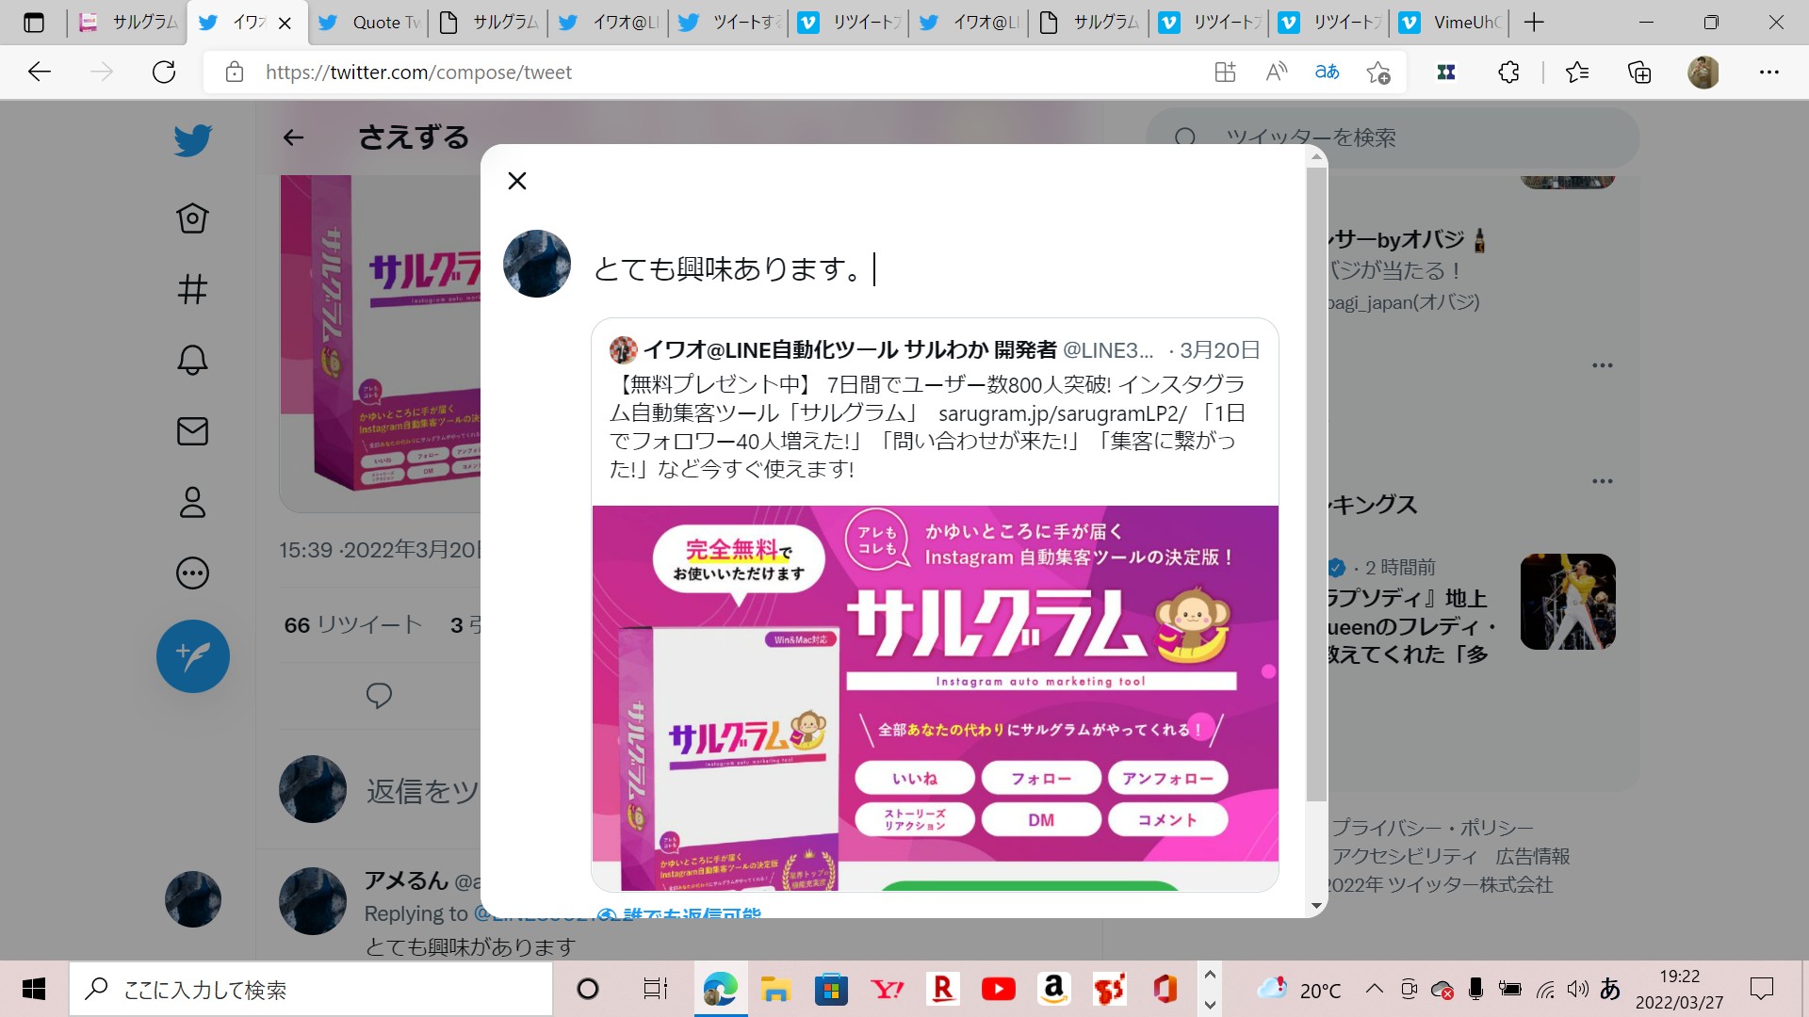Click the browser profile avatar
The width and height of the screenshot is (1809, 1017).
1703,73
